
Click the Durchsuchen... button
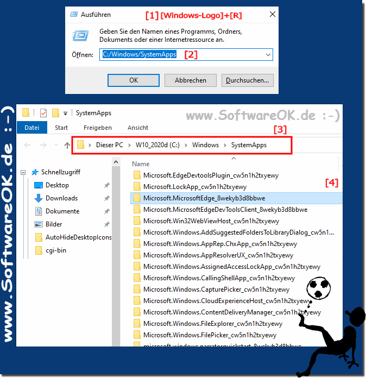(x=248, y=80)
